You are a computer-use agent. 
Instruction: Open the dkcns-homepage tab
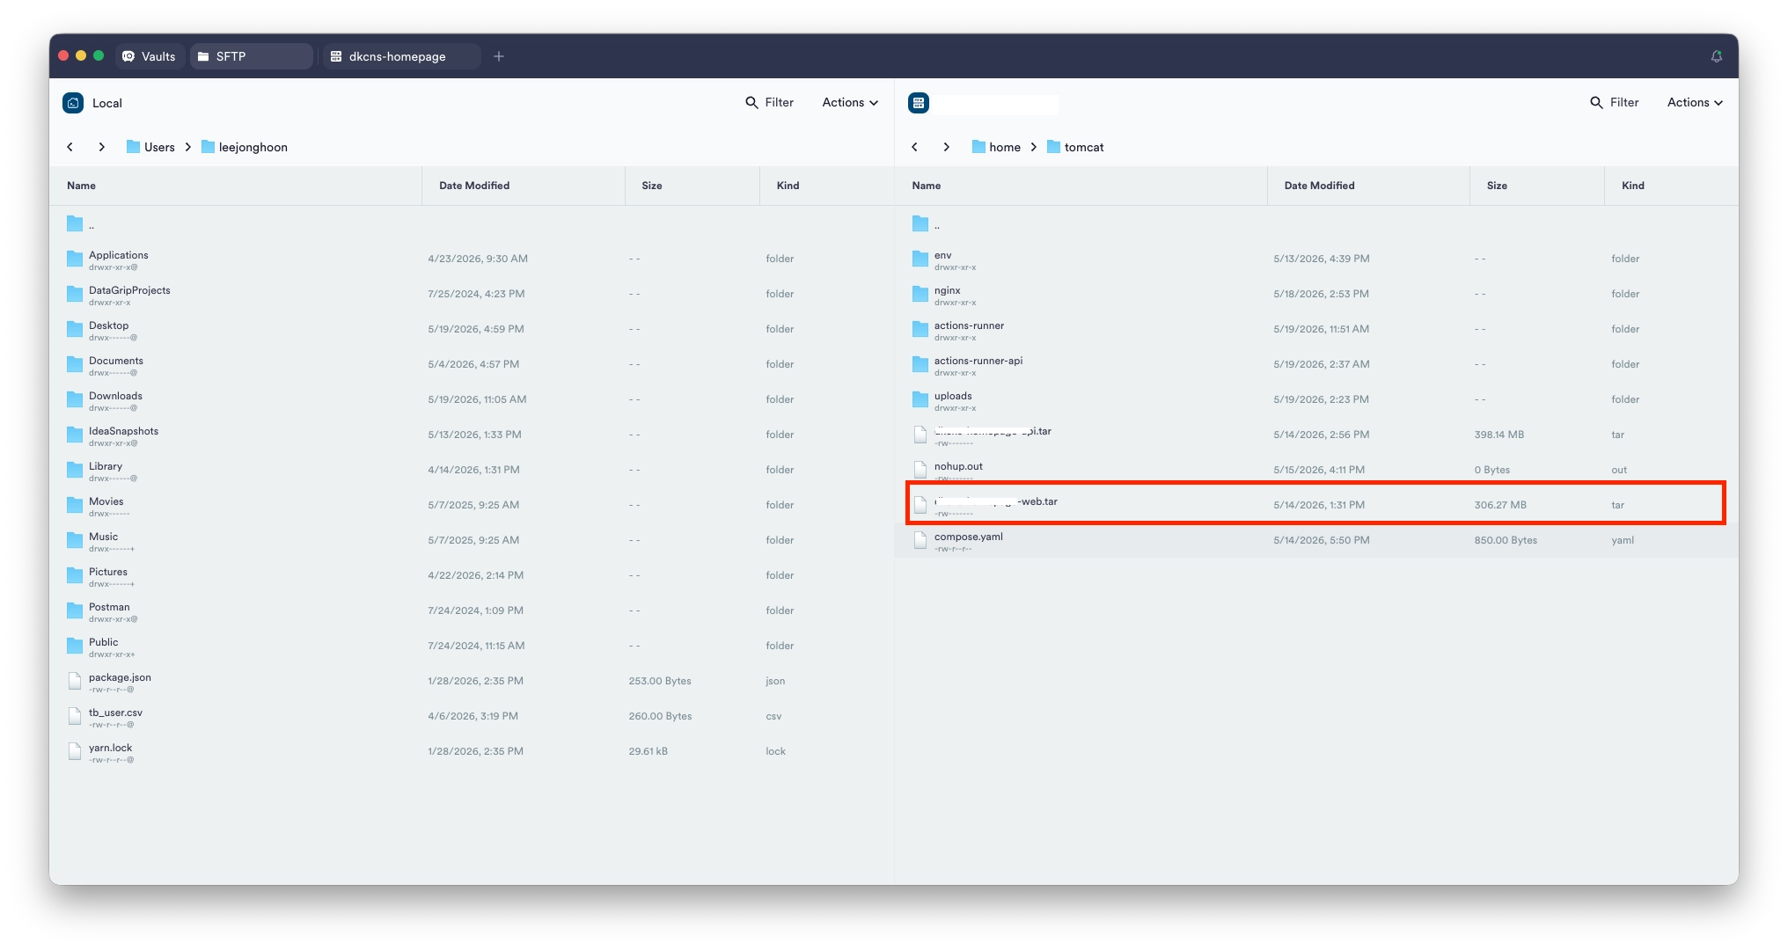[401, 56]
